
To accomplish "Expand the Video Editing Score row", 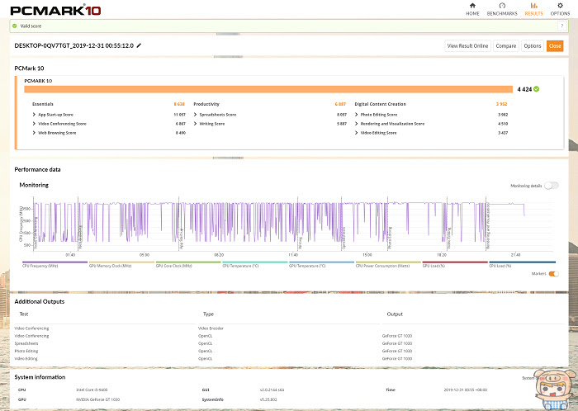I will [357, 133].
